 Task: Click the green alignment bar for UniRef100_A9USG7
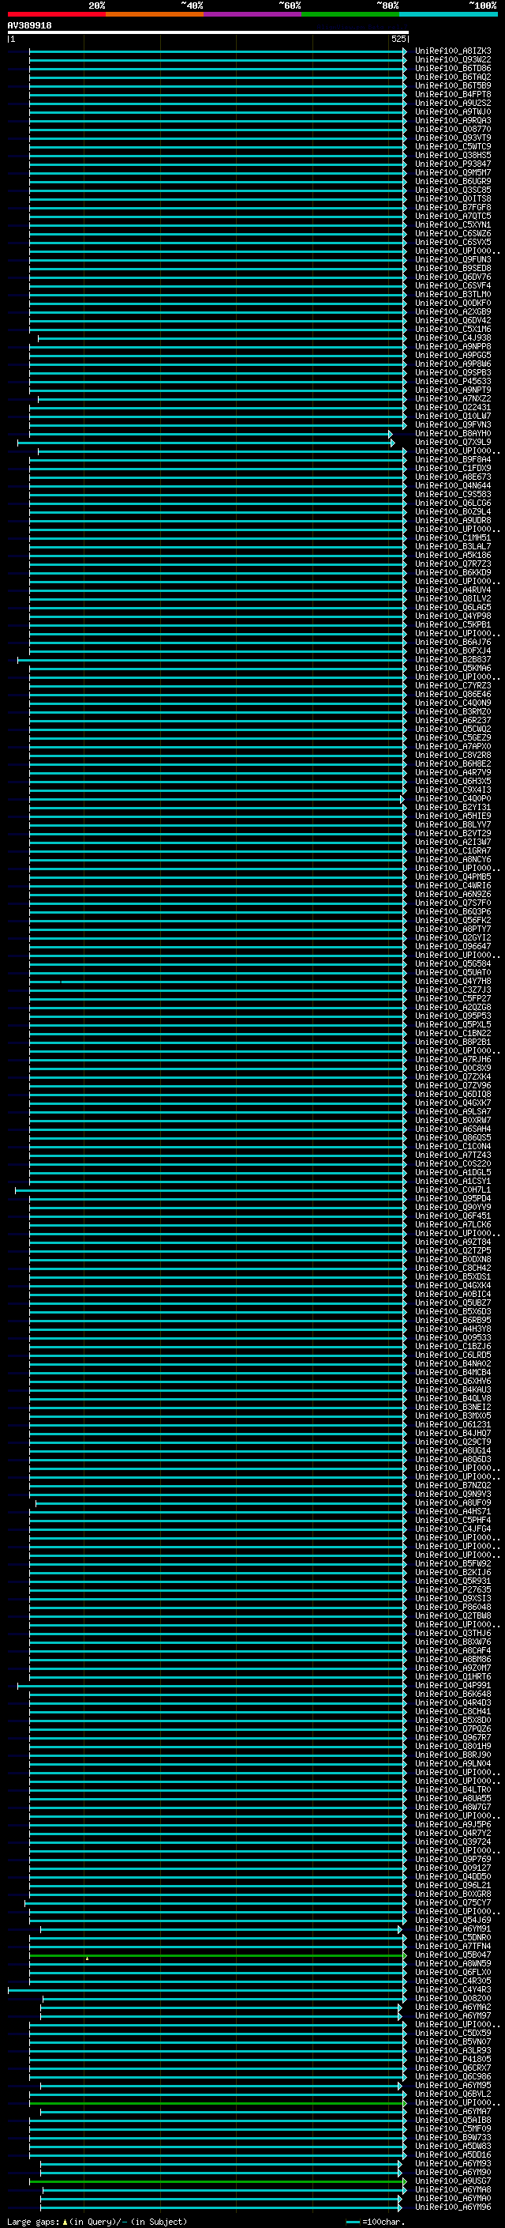(x=218, y=2181)
